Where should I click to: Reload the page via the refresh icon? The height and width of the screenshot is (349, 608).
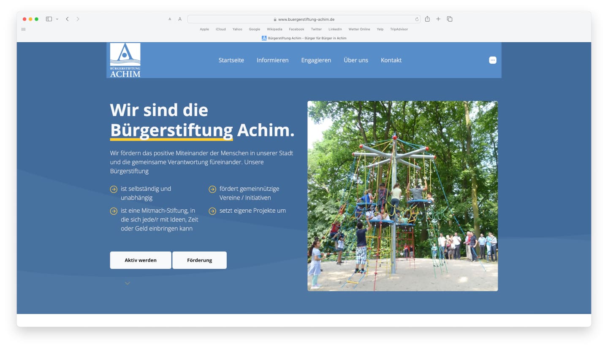pyautogui.click(x=416, y=19)
